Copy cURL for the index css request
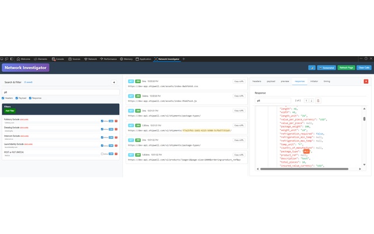This screenshot has height=234, width=374. [x=239, y=81]
